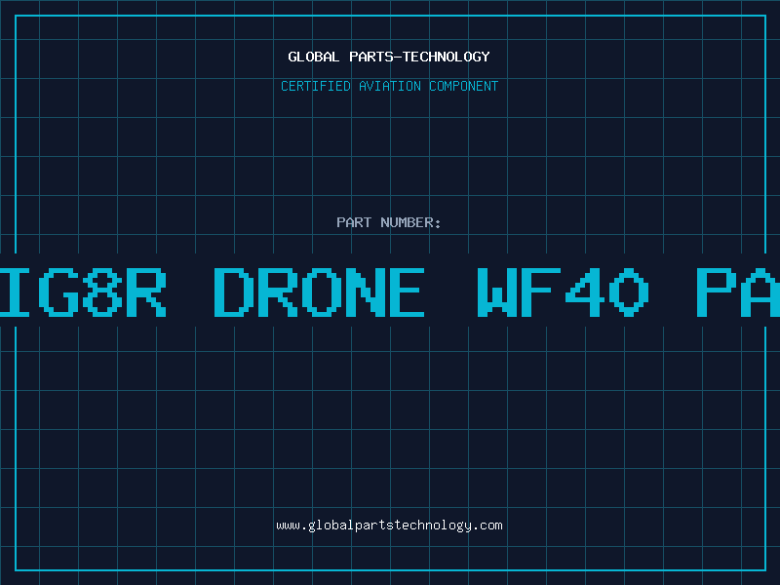Image resolution: width=780 pixels, height=585 pixels.
Task: Click the letter O in DRONE
Action: click(x=322, y=292)
